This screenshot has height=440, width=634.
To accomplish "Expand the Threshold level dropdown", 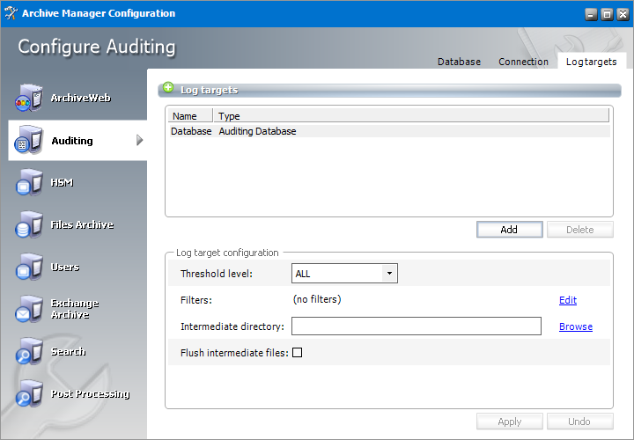I will click(388, 274).
